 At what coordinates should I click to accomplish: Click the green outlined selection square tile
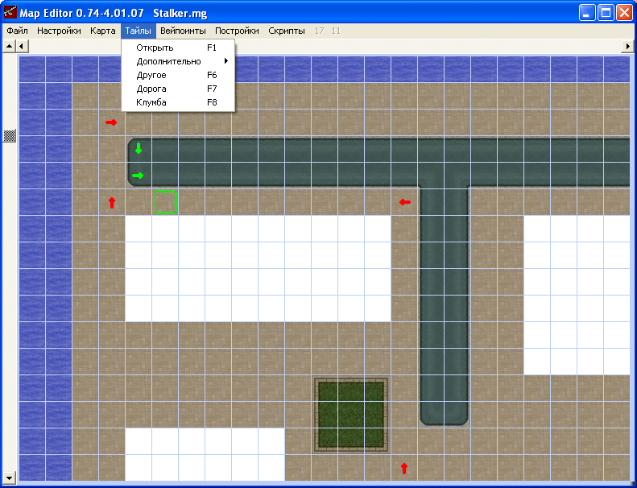164,202
